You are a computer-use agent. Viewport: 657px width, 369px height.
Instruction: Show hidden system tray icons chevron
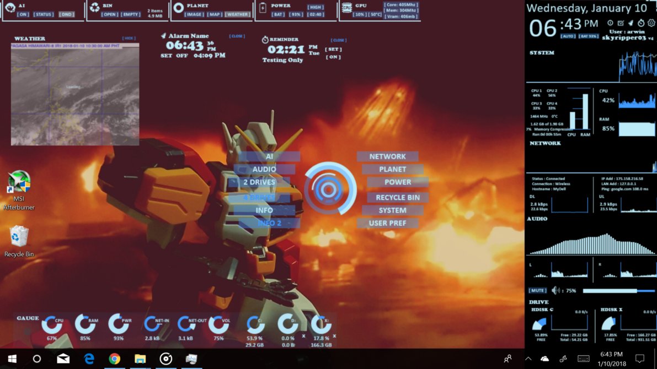click(x=528, y=359)
